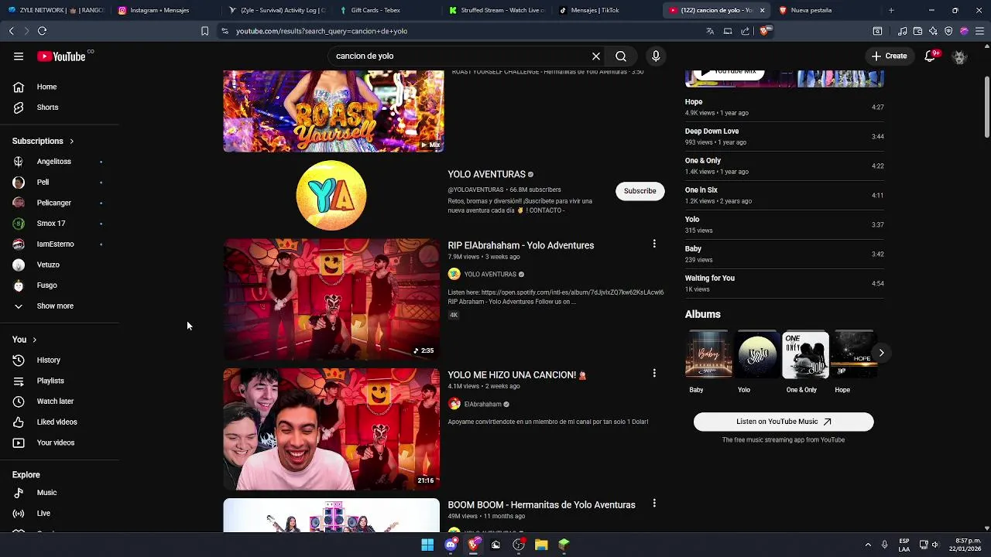Image resolution: width=991 pixels, height=557 pixels.
Task: Open options for YOLO ME HIZO UNA CANCION
Action: pos(654,373)
